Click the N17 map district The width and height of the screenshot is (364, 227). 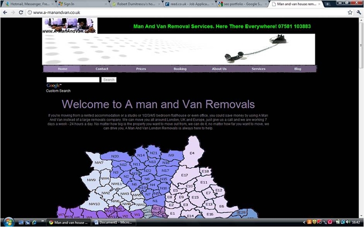pos(165,171)
